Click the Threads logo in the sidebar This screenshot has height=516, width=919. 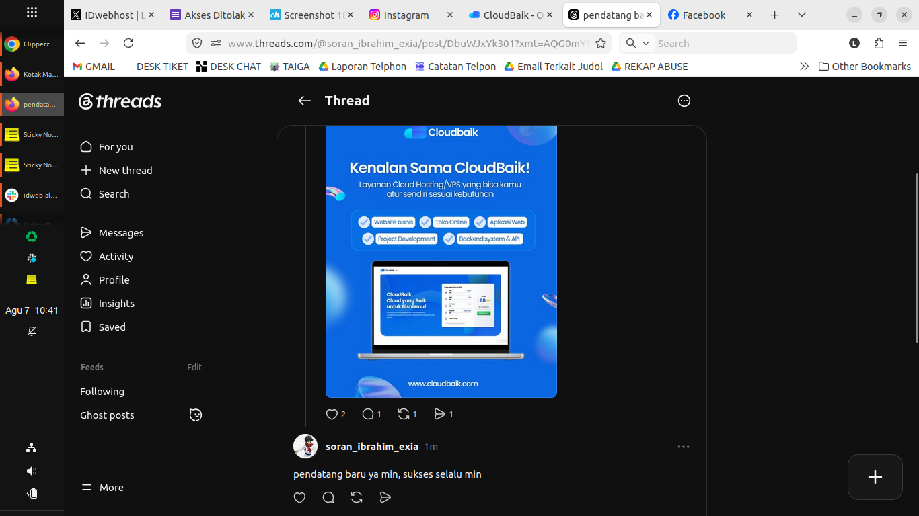point(120,101)
